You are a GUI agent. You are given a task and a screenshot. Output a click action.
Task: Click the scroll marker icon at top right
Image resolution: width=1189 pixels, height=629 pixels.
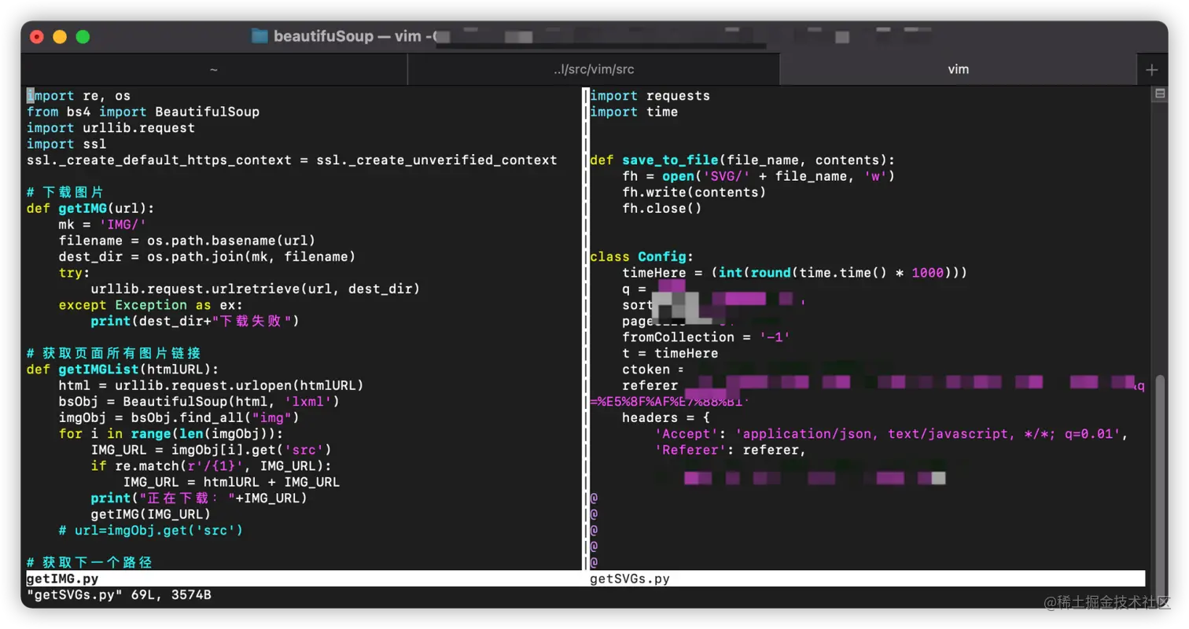(1158, 94)
